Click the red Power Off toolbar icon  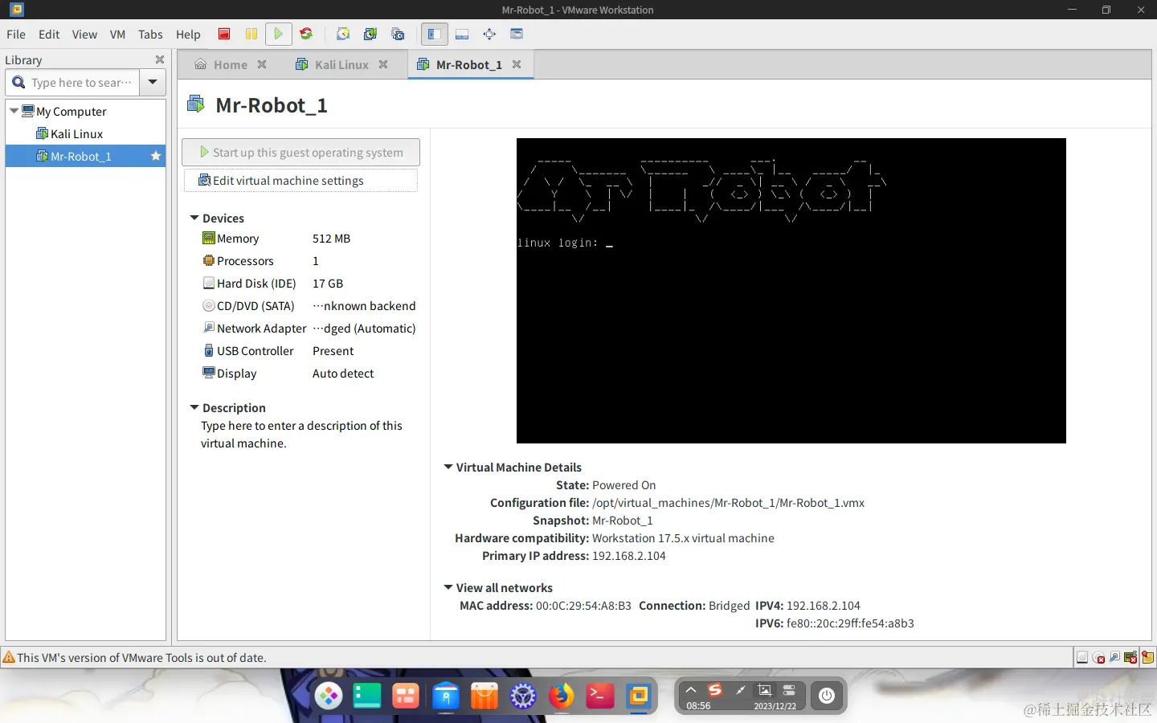tap(224, 34)
